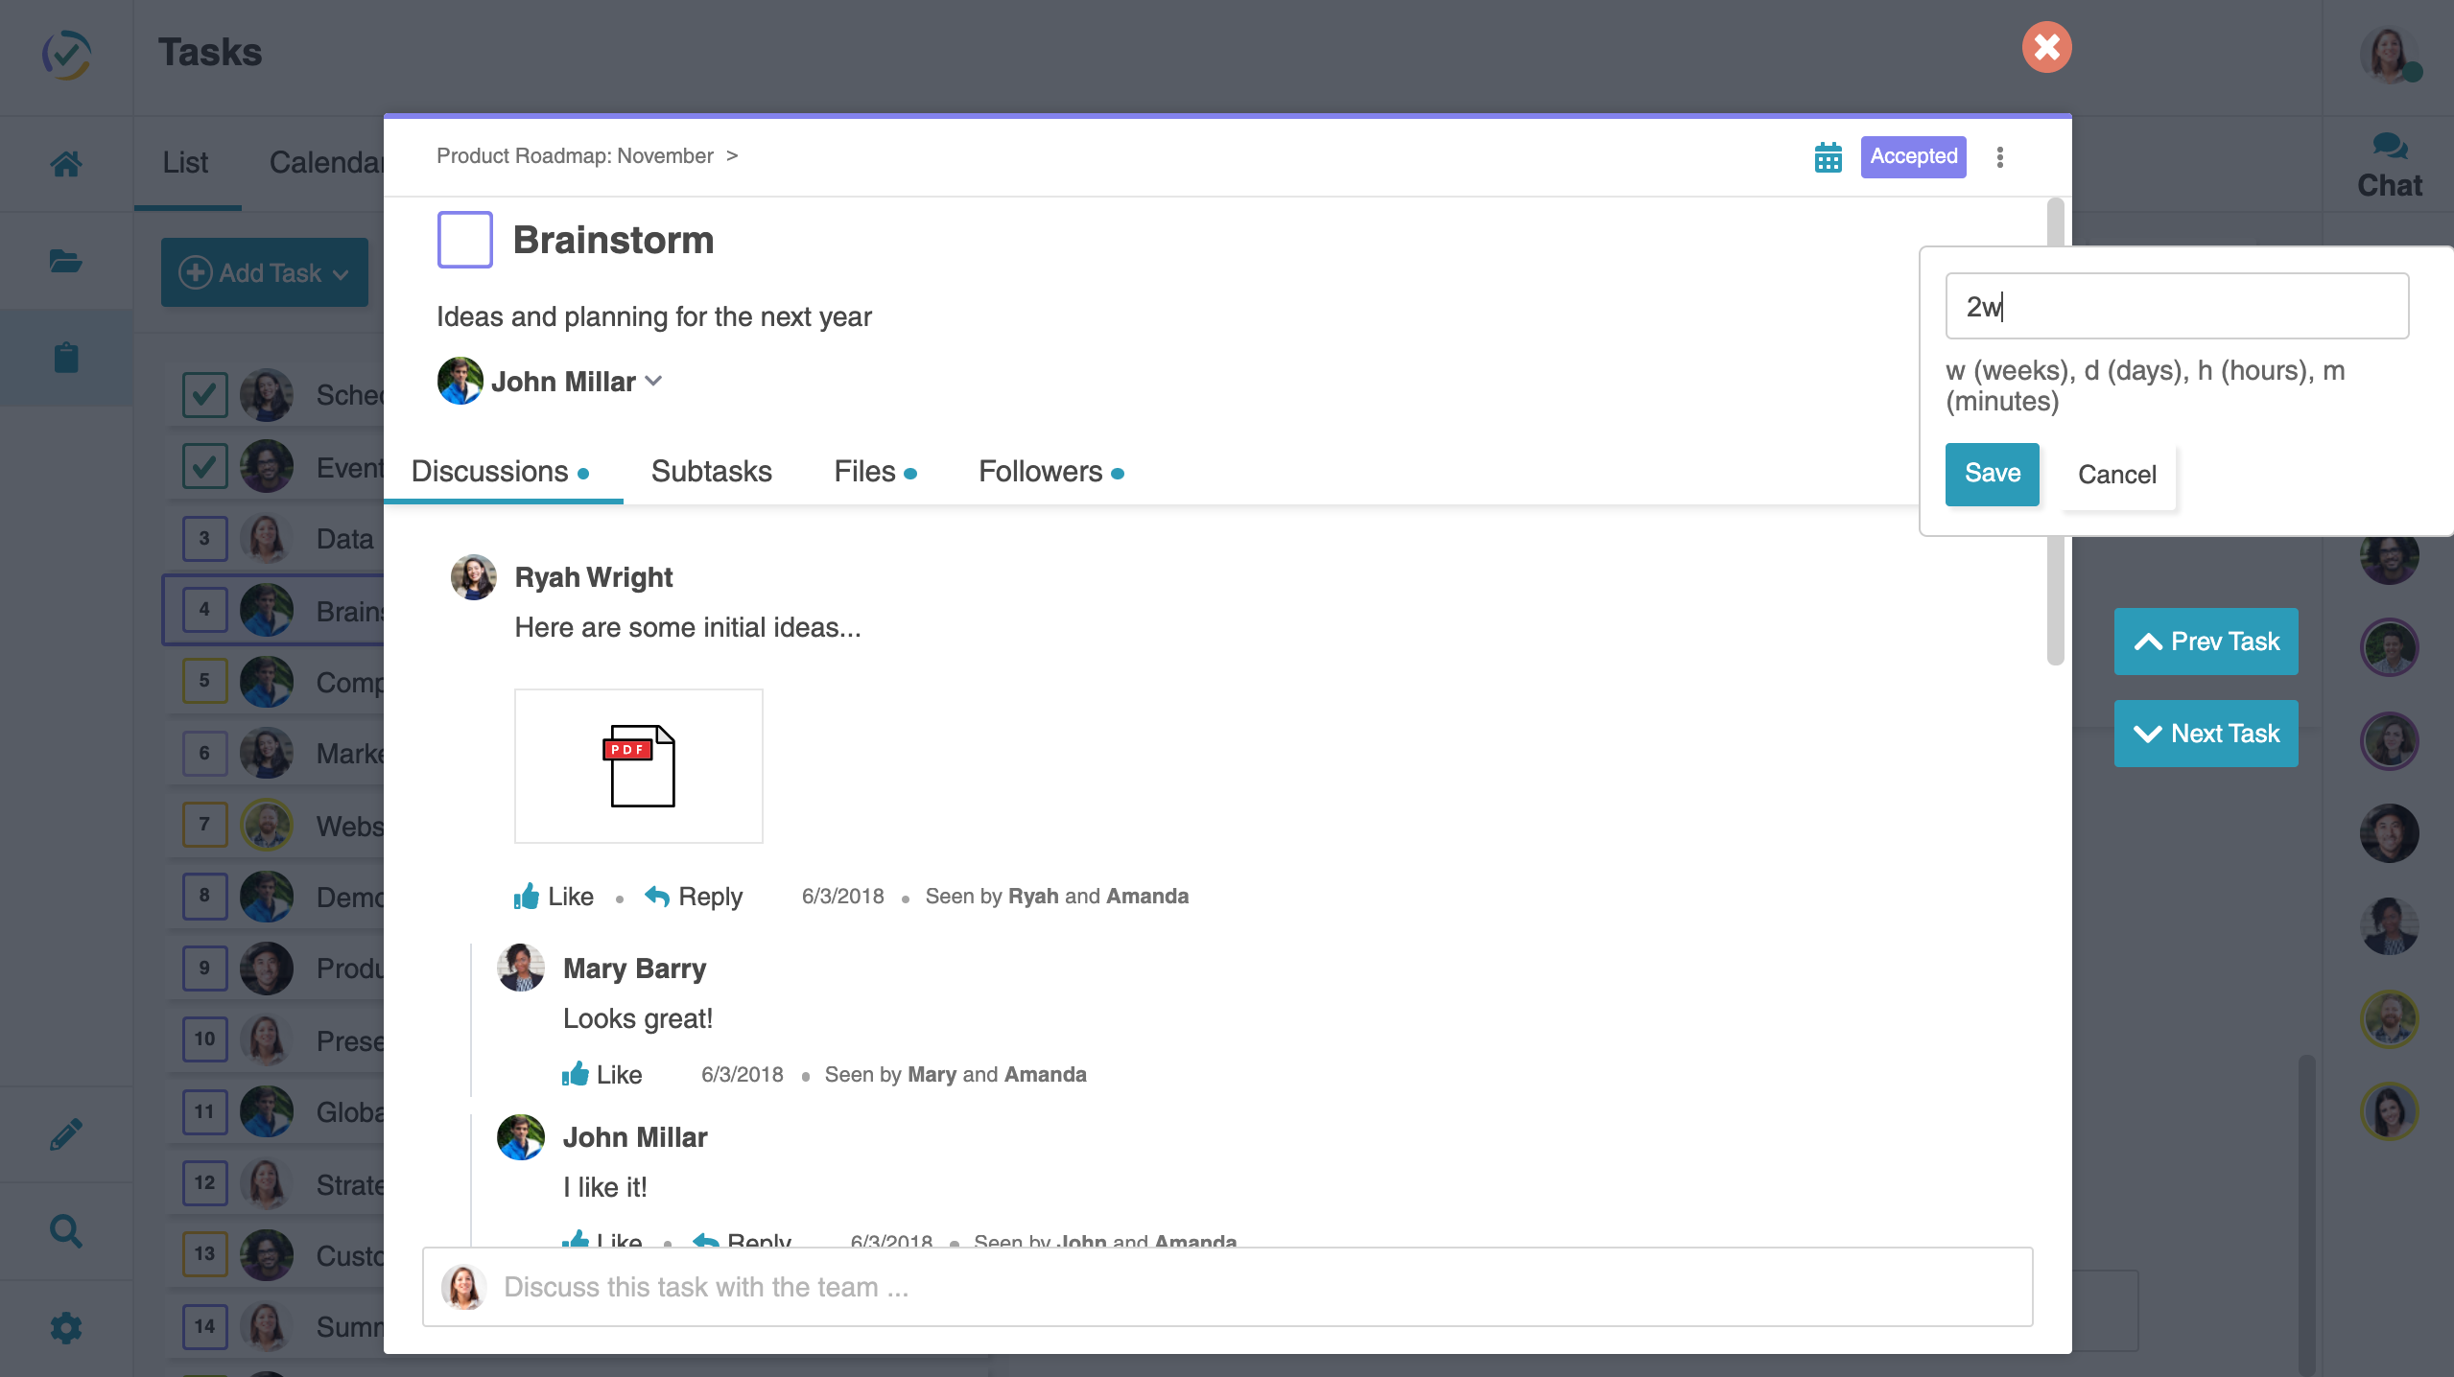Click your avatar beside the discussion box
Screen dimensions: 2454x1377
(x=463, y=1287)
